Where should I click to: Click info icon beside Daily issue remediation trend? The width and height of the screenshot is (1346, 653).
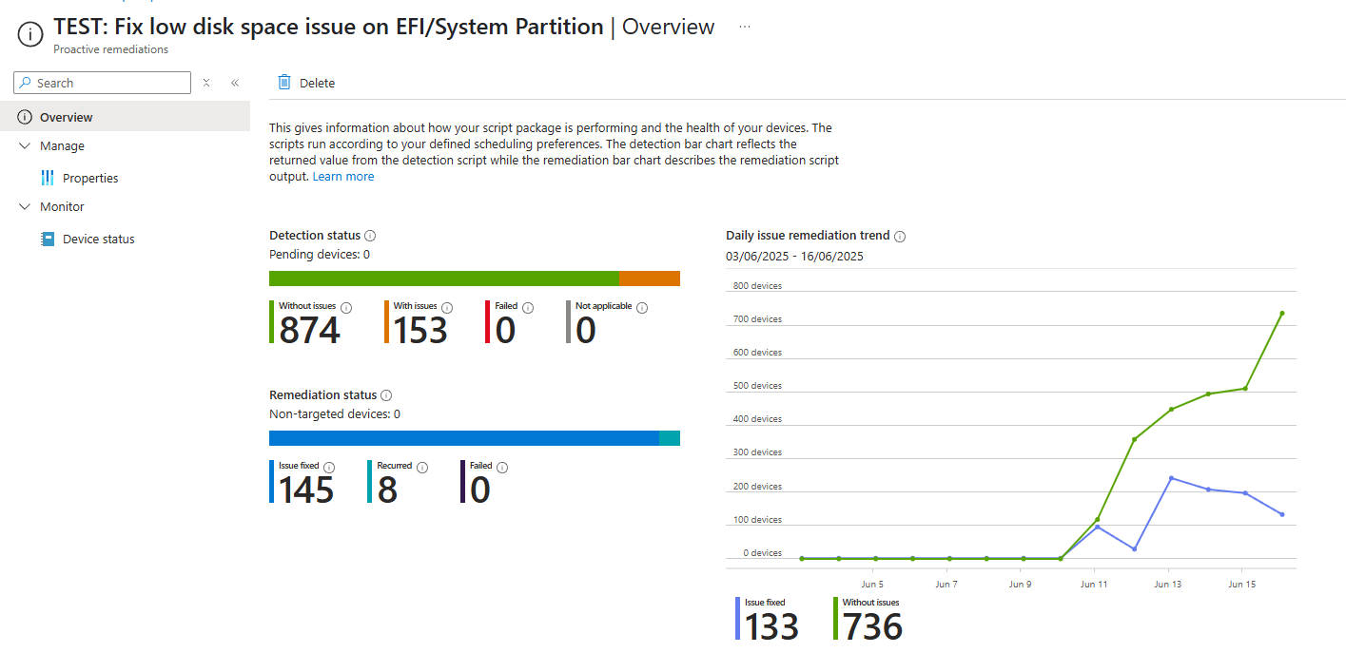[x=900, y=236]
